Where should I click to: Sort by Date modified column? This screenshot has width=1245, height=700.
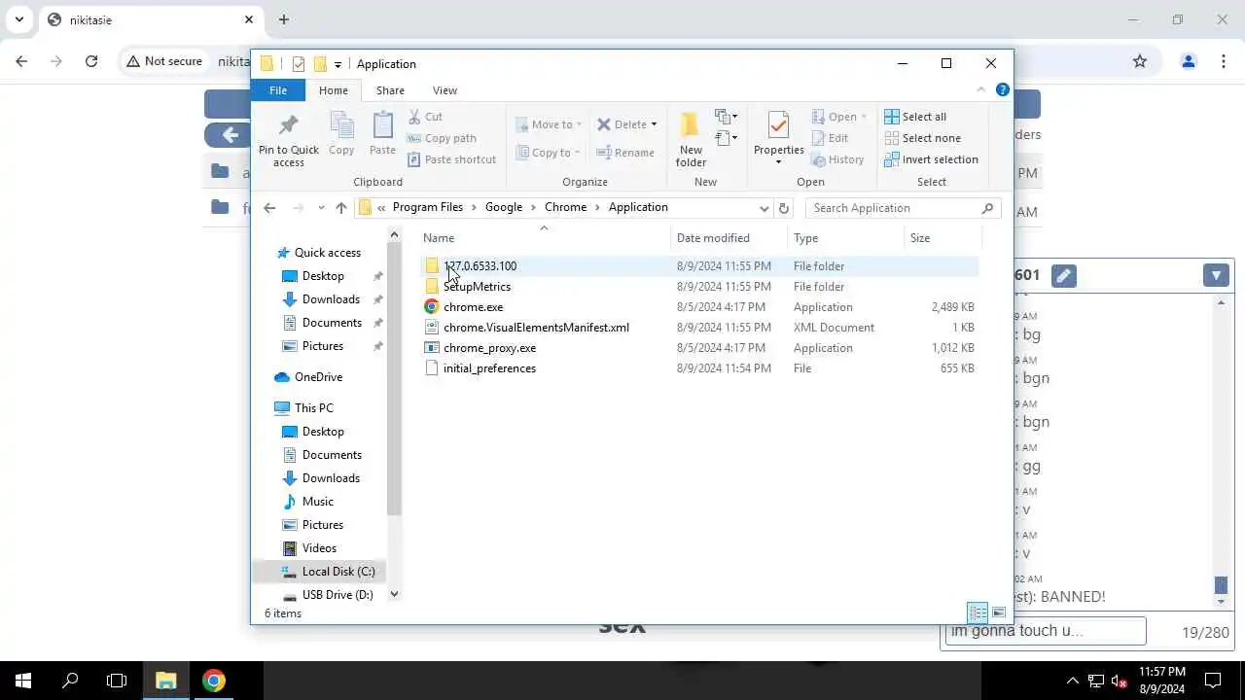click(x=729, y=238)
